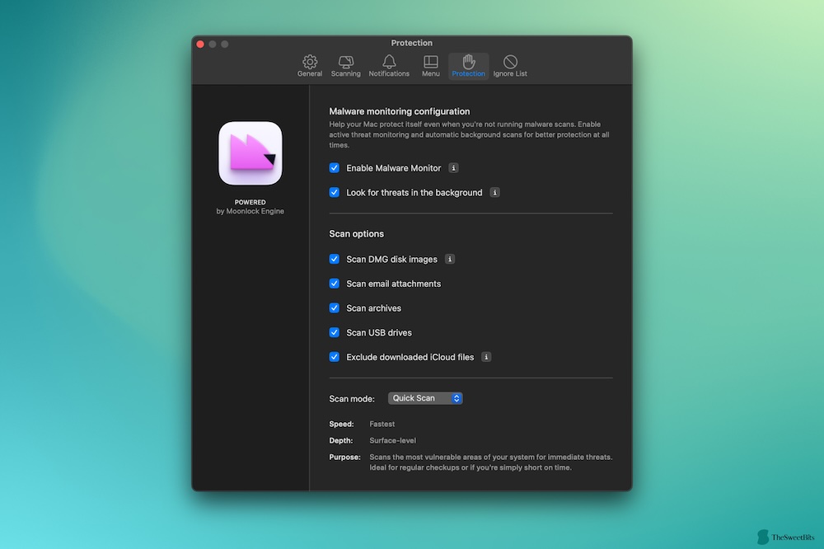Toggle the Scan archives checkbox
Screen dimensions: 824x549
pos(335,308)
